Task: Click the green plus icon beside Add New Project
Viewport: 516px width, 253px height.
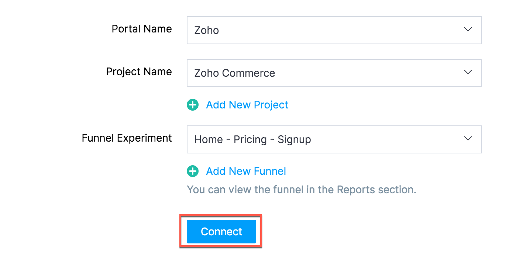Action: (193, 105)
